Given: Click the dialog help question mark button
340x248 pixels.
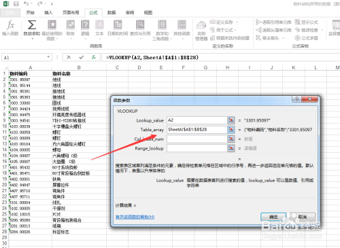Looking at the screenshot, I should (x=296, y=99).
